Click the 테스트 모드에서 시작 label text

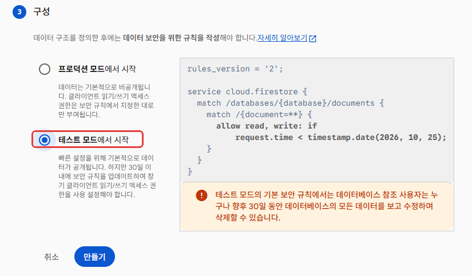tap(94, 140)
